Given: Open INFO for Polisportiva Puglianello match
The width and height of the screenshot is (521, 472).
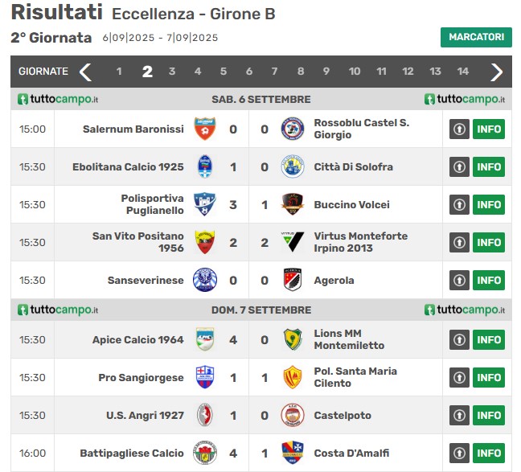Looking at the screenshot, I should 489,204.
